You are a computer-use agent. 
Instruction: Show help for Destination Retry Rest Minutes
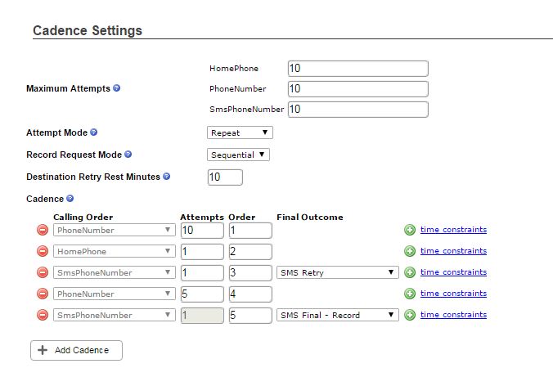166,177
